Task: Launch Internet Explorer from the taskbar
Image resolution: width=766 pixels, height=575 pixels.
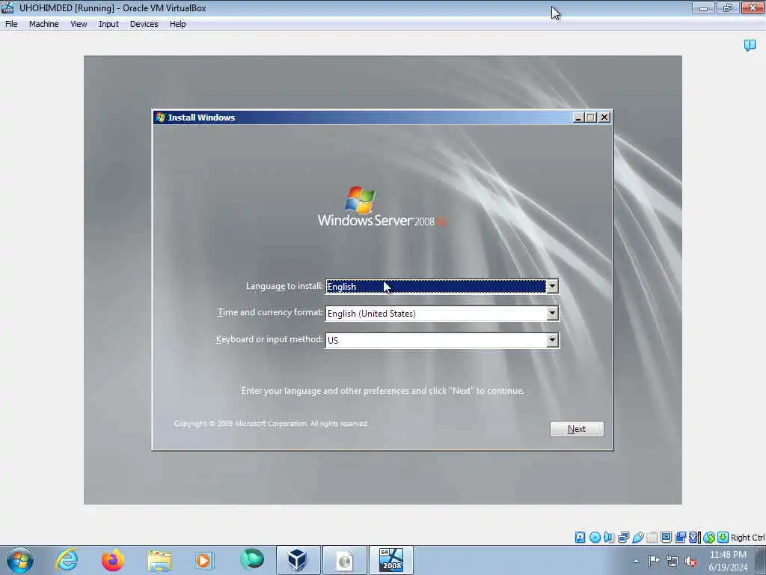Action: 67,560
